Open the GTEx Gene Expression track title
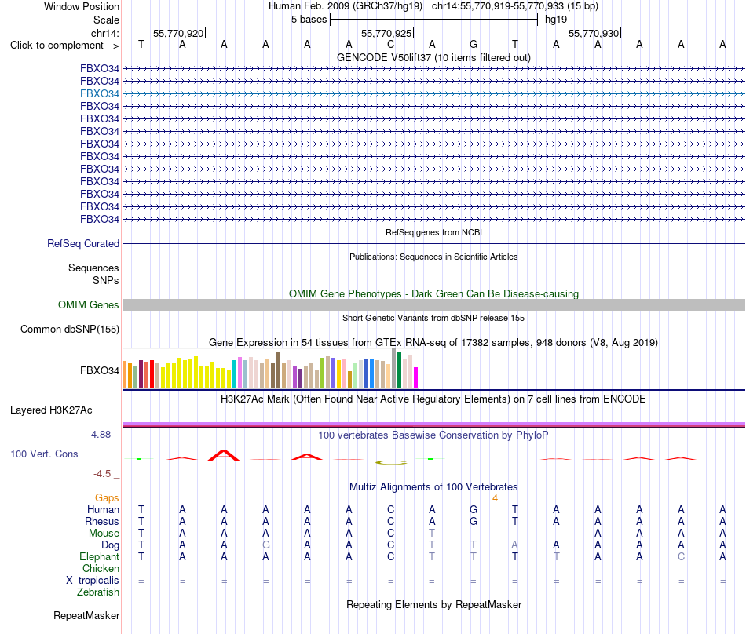This screenshot has height=634, width=746. [x=433, y=343]
